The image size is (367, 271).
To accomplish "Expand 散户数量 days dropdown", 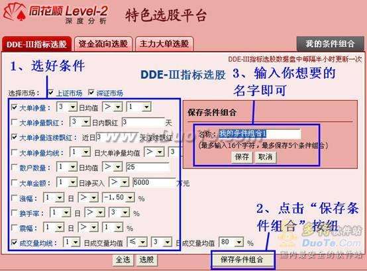I will 67,167.
